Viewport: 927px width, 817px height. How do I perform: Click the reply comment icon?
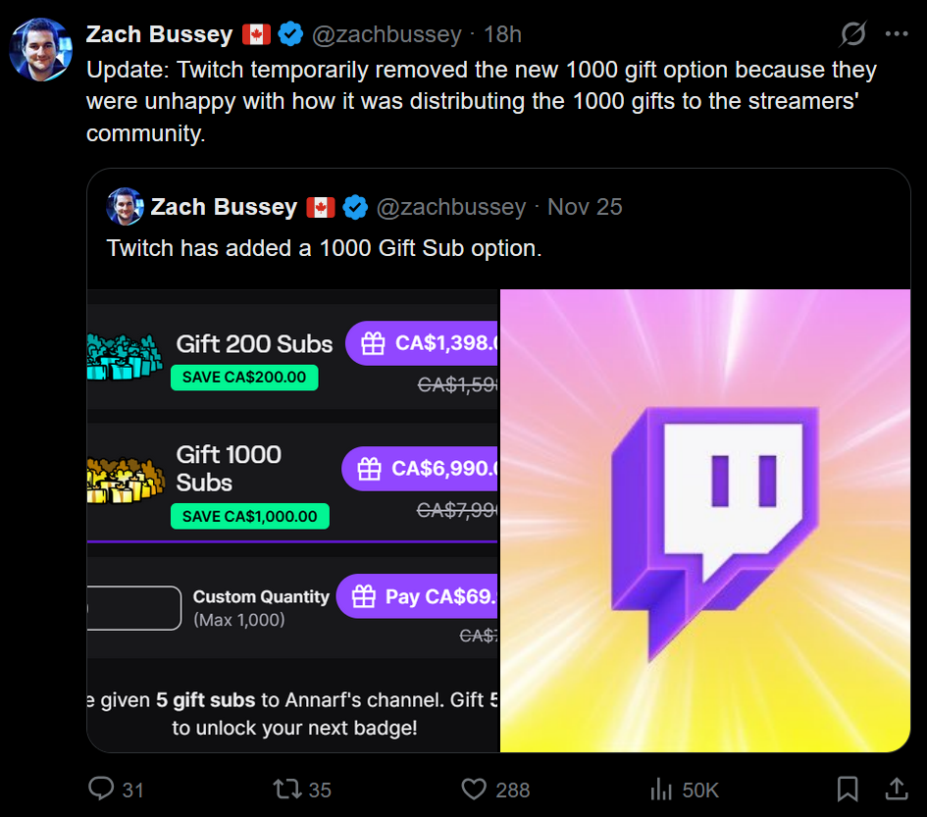(102, 789)
